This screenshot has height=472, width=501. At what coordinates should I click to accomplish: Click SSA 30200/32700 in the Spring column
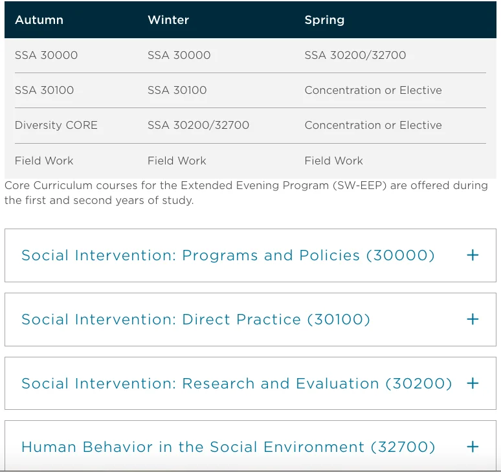pos(355,55)
